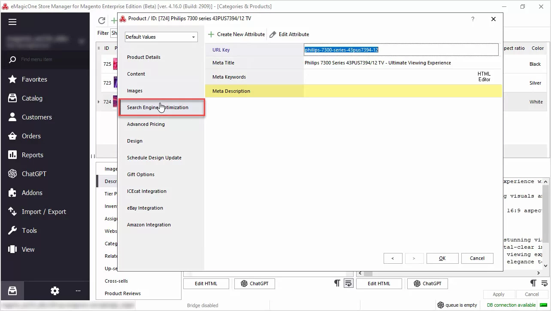Expand row 724 in the product grid

pos(99,102)
